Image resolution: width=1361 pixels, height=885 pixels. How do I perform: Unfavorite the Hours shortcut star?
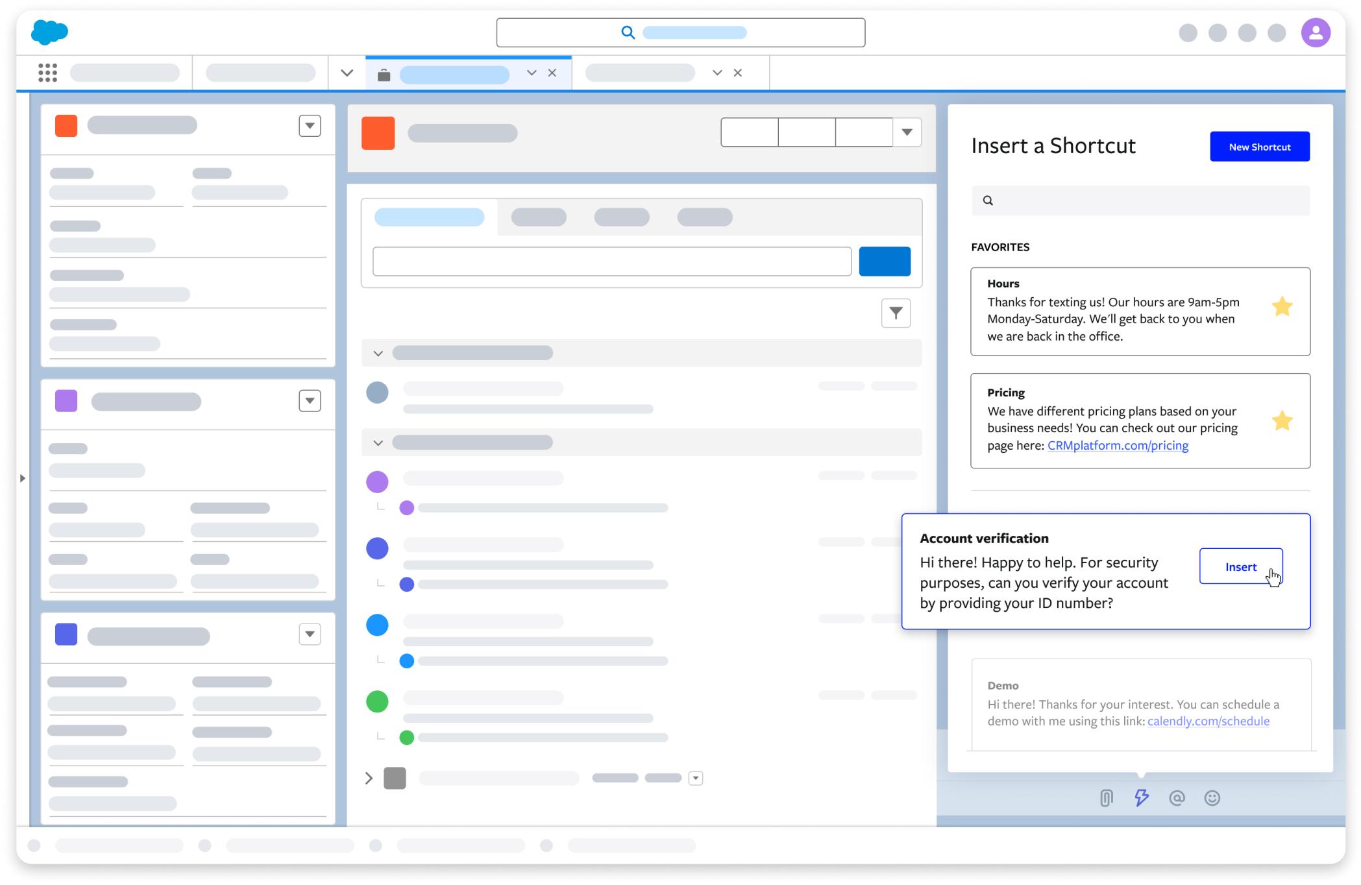pos(1282,306)
